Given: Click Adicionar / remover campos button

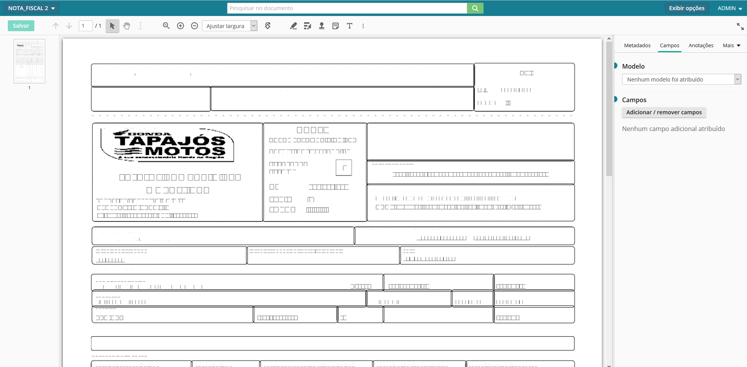Looking at the screenshot, I should tap(664, 112).
